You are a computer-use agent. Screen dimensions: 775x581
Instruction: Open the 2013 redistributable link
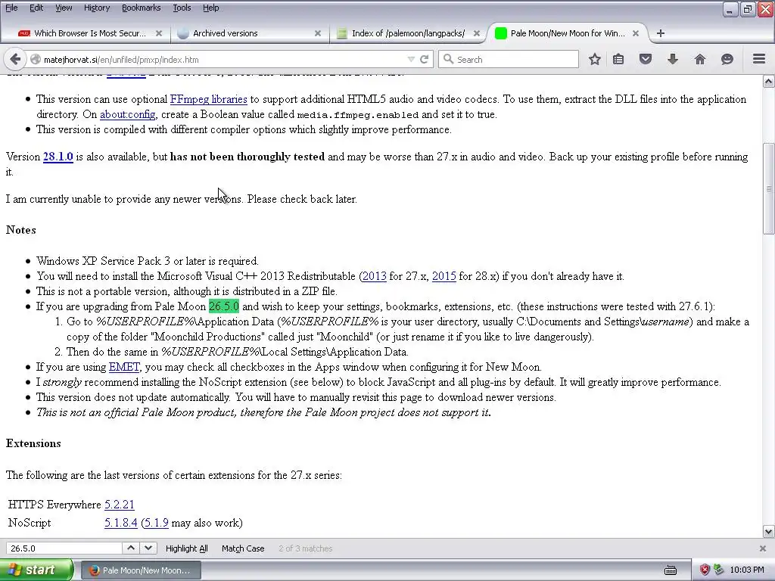[374, 276]
